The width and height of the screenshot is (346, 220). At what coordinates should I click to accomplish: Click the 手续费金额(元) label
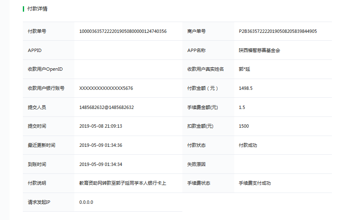(x=203, y=107)
